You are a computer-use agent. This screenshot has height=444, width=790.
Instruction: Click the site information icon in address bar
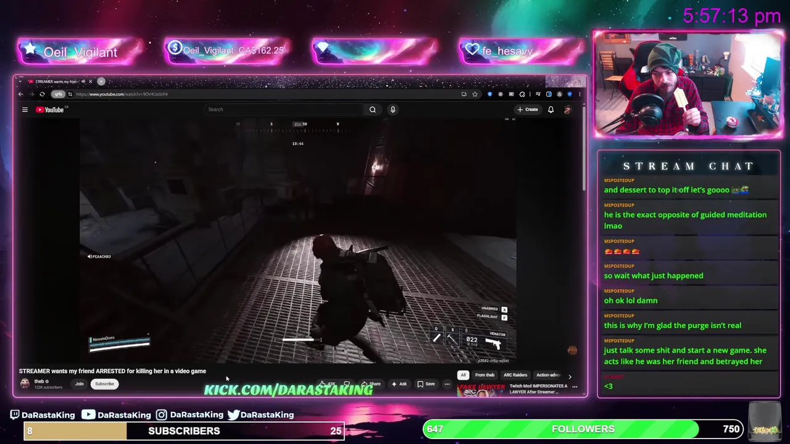[x=70, y=94]
